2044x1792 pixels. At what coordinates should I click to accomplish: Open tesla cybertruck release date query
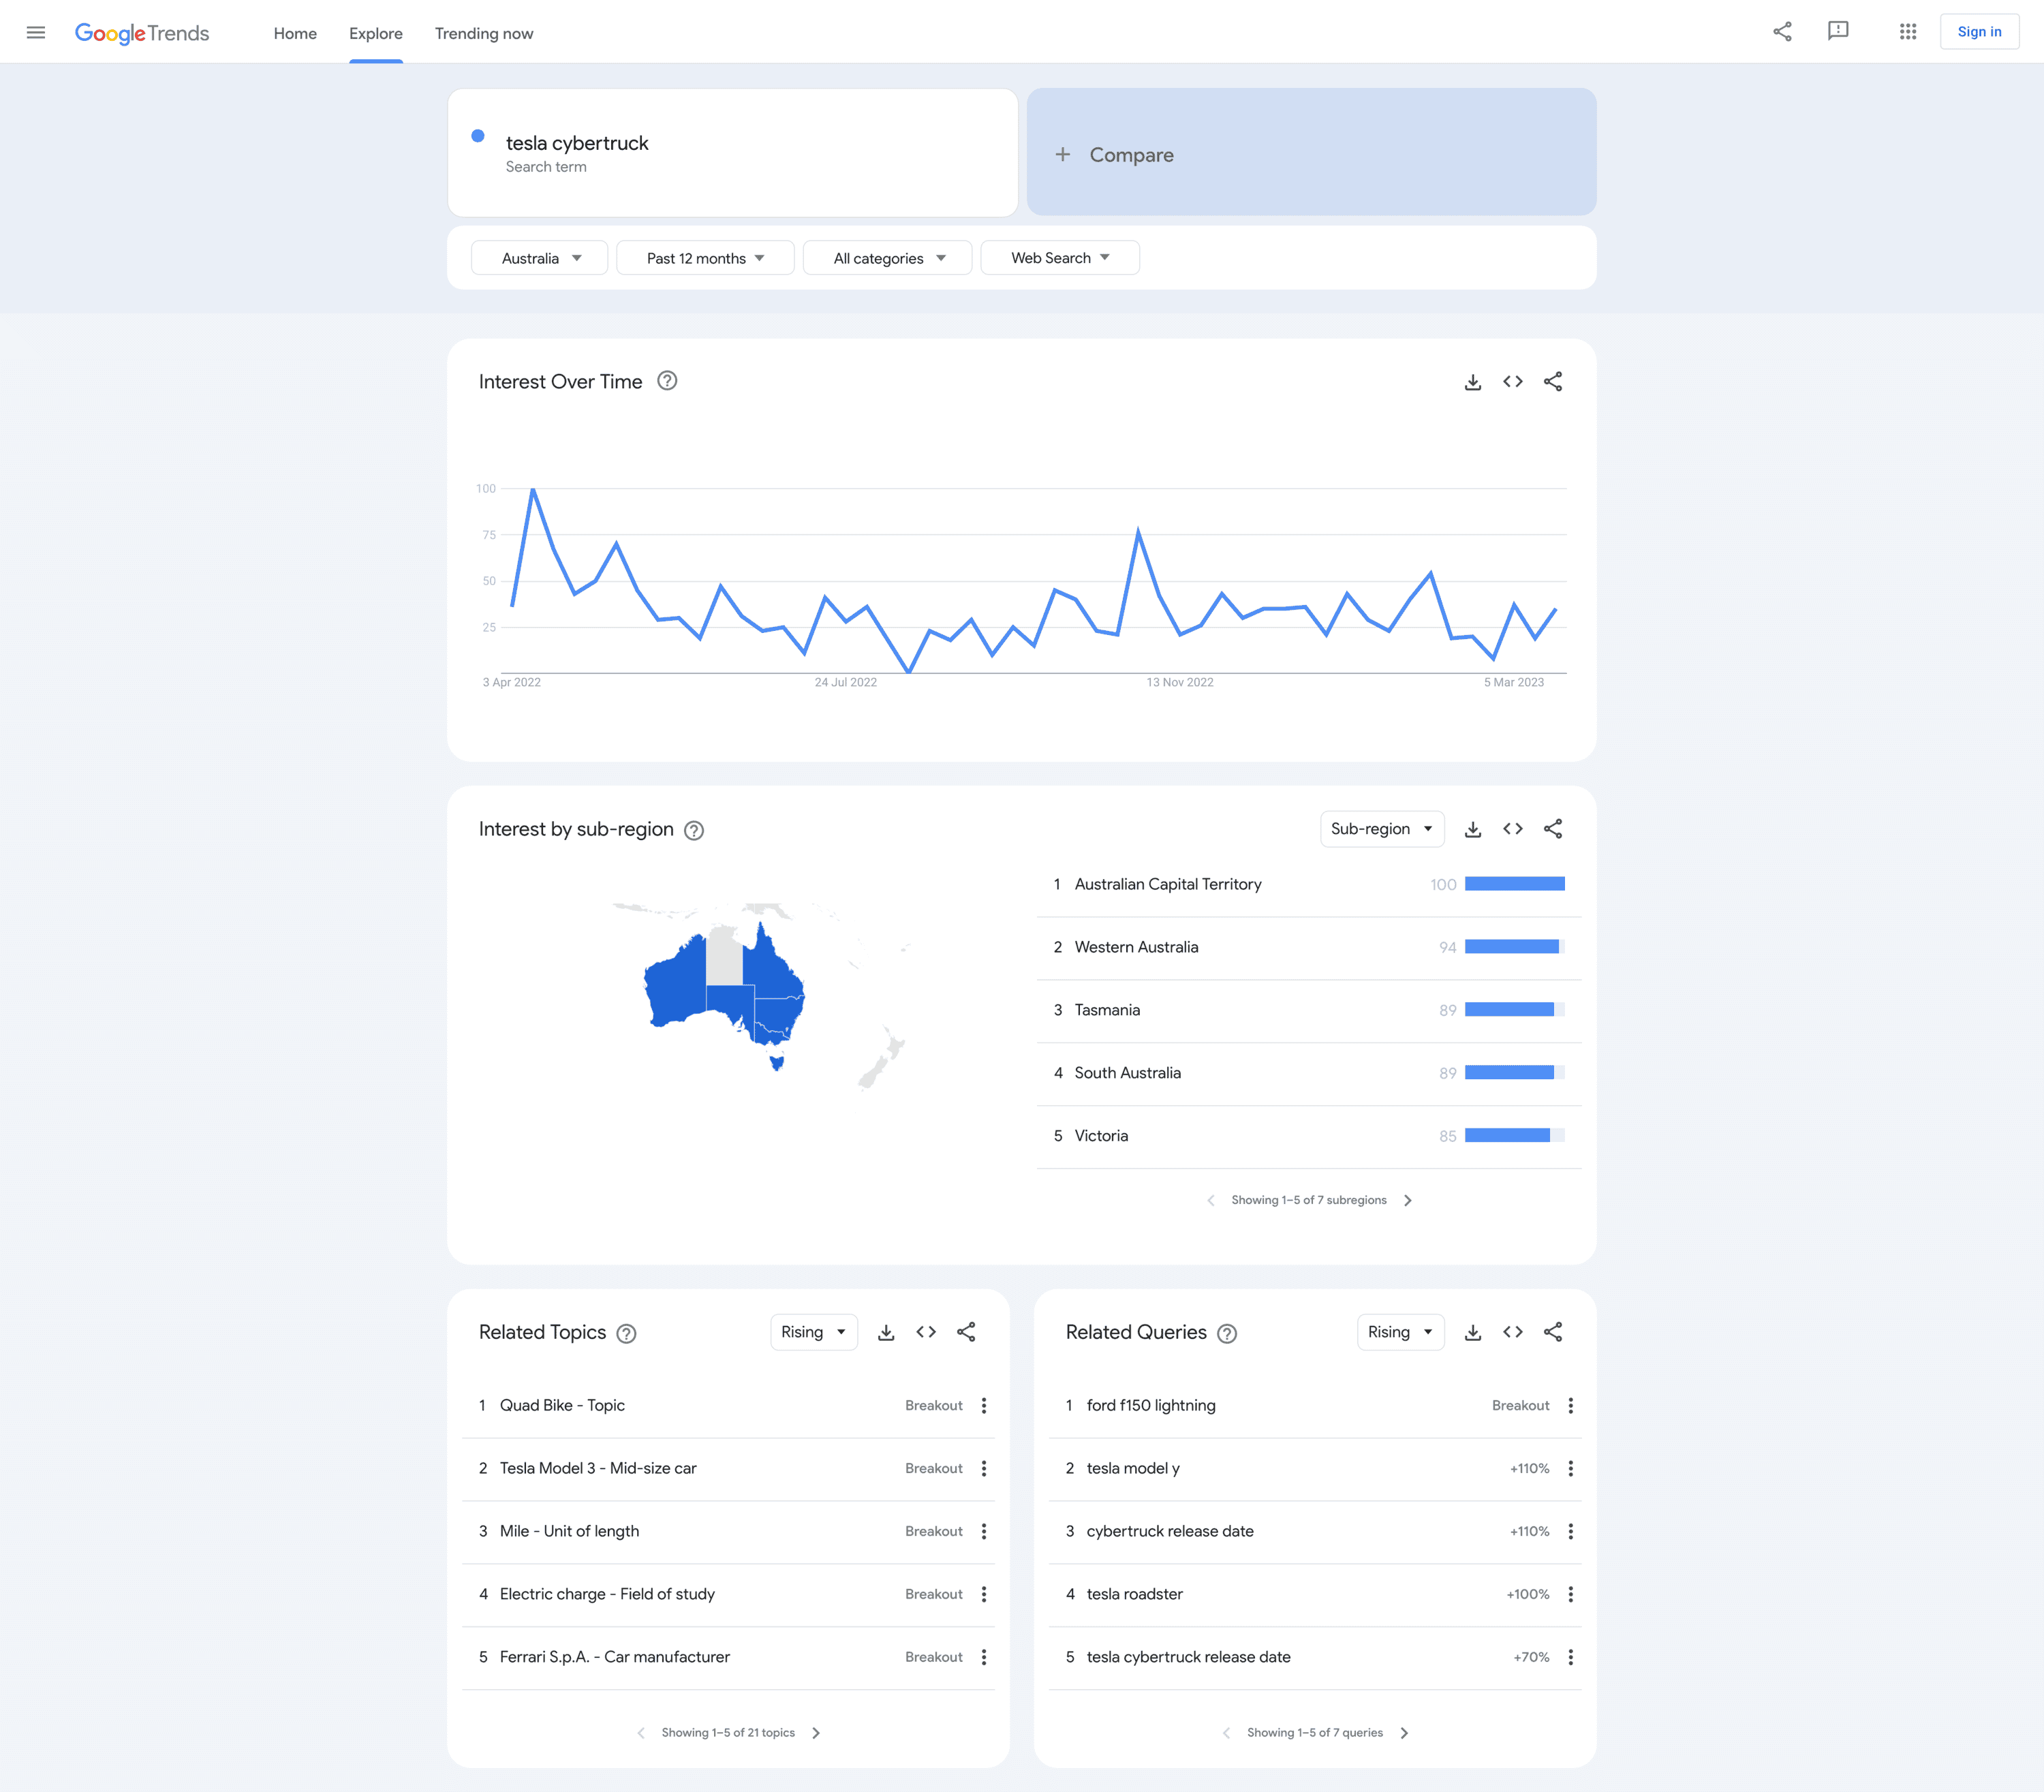click(x=1189, y=1657)
